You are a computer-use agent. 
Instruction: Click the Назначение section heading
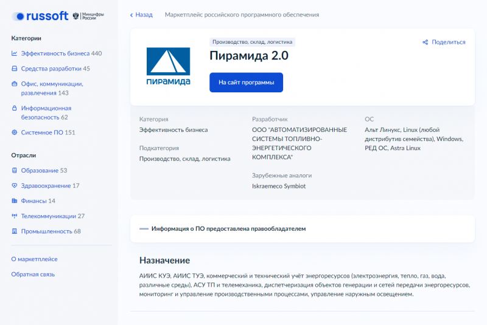click(x=164, y=260)
